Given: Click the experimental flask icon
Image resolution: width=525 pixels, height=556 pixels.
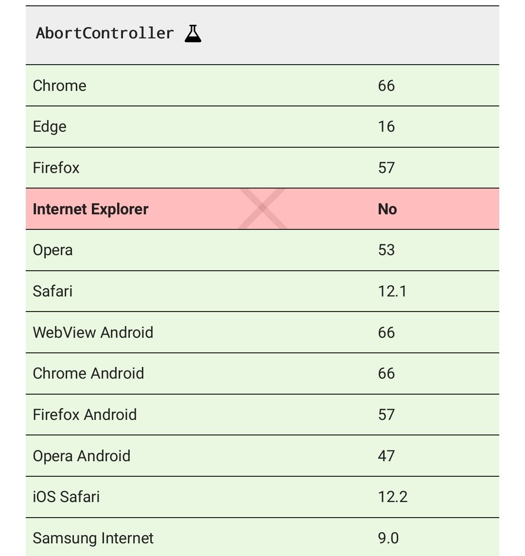Looking at the screenshot, I should [x=193, y=34].
